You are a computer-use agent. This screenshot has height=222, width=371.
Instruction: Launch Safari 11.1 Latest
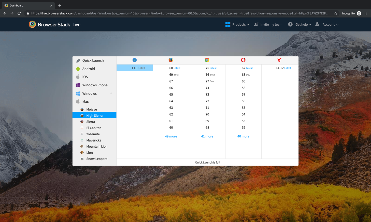click(x=135, y=68)
